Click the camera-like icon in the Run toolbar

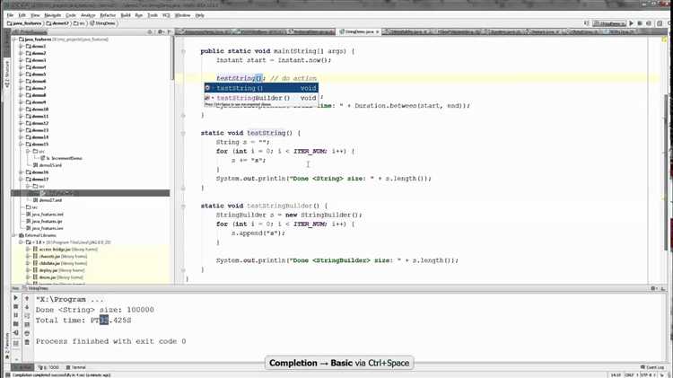coord(16,324)
